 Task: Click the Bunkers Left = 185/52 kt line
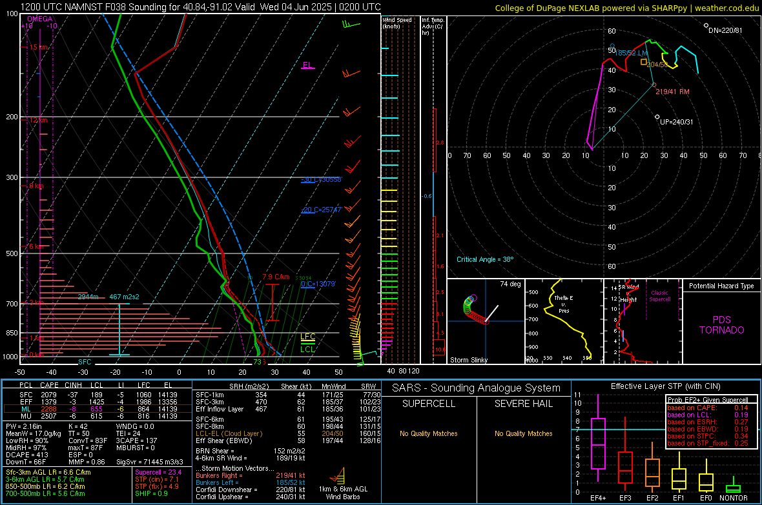click(x=250, y=482)
